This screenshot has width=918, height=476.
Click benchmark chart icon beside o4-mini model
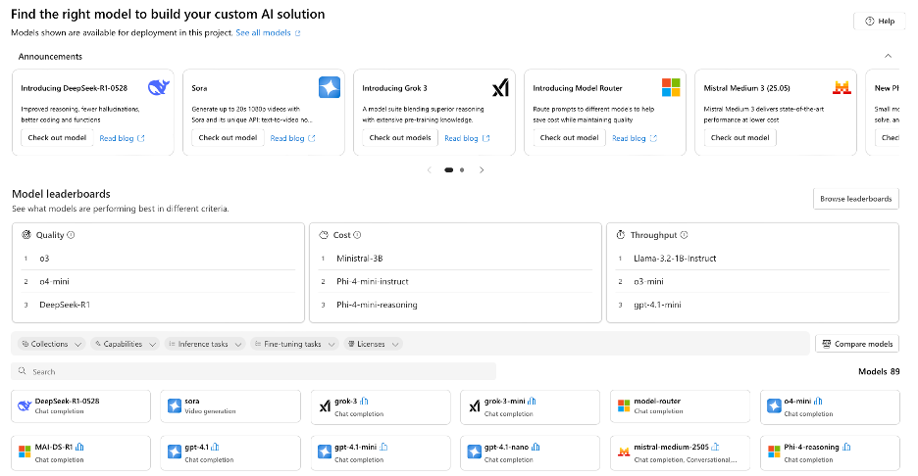(818, 402)
